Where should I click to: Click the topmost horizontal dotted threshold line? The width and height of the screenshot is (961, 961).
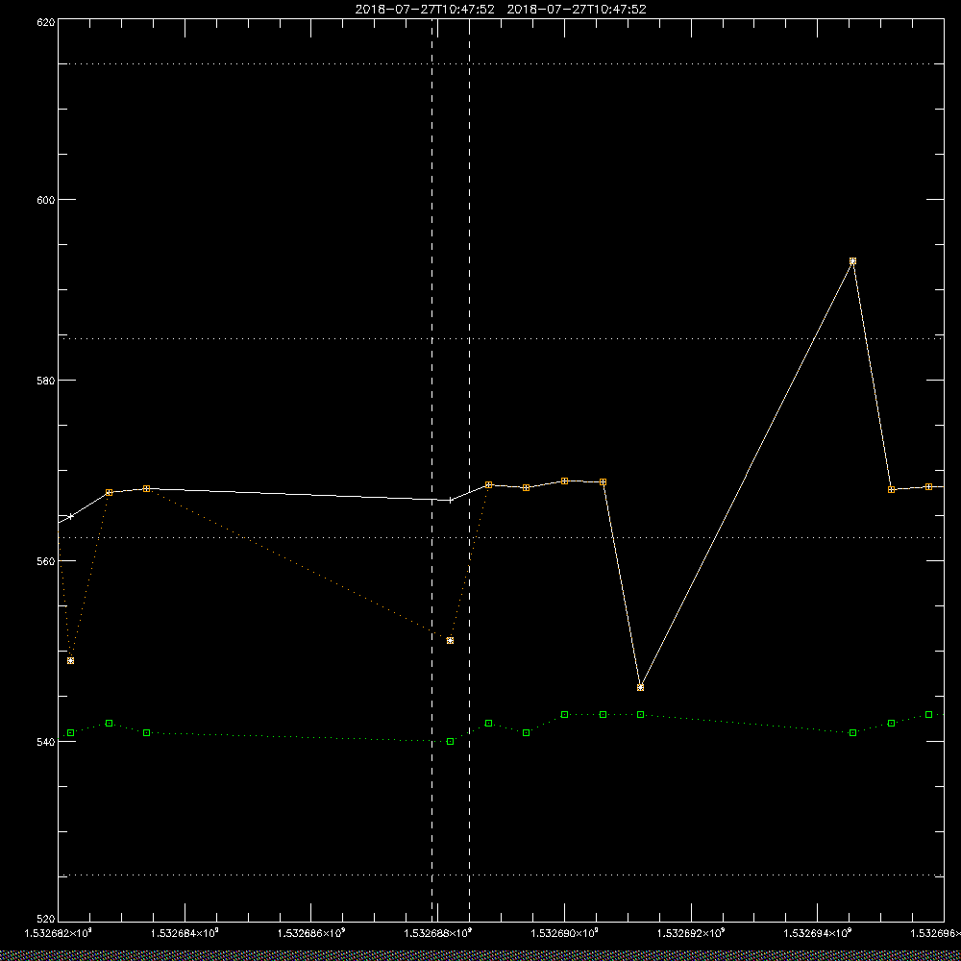[x=501, y=63]
